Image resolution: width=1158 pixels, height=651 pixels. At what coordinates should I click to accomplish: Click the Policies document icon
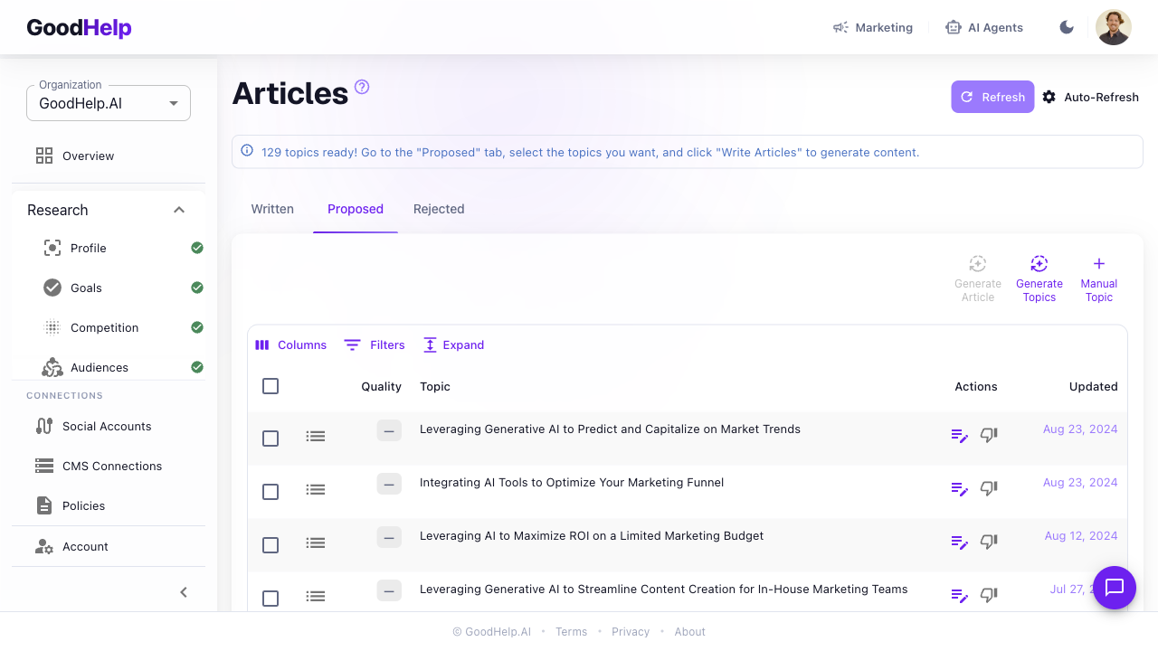coord(43,505)
